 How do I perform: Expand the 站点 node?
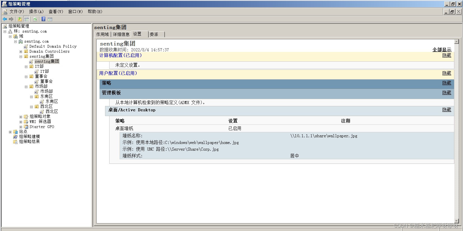click(x=10, y=132)
